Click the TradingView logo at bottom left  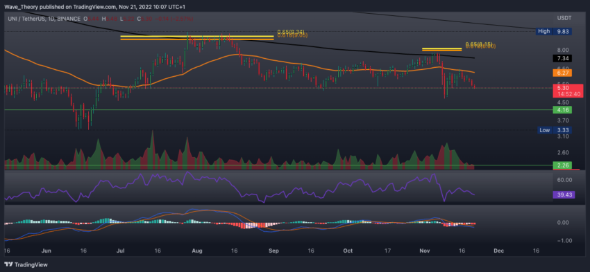point(26,264)
